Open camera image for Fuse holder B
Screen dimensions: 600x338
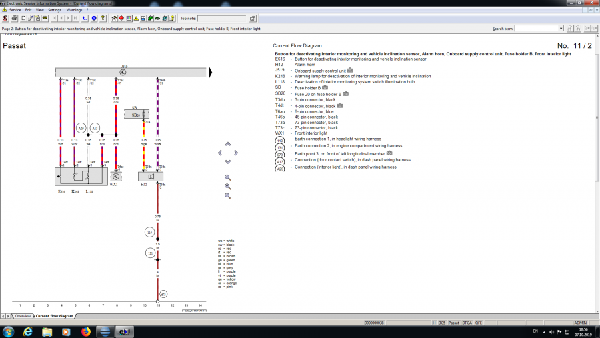point(325,87)
